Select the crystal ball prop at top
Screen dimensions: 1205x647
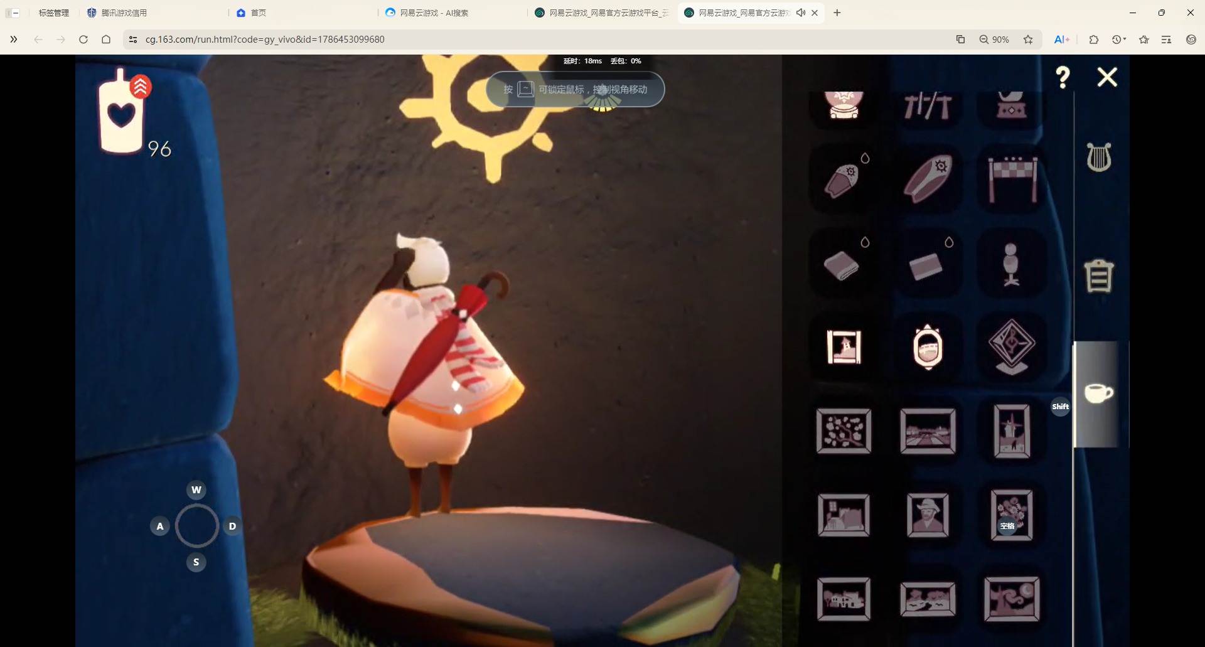[x=844, y=105]
